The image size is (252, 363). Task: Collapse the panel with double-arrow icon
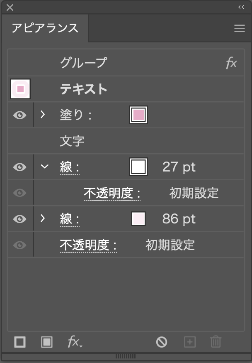241,7
